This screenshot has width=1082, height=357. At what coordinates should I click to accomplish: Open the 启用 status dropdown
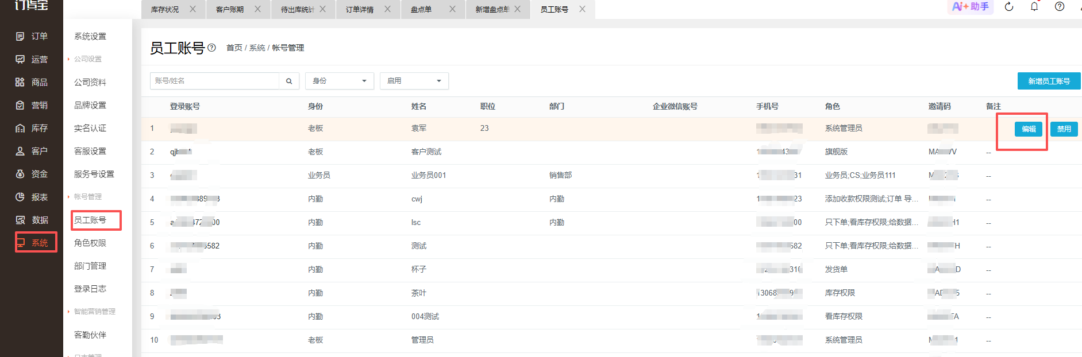tap(414, 81)
